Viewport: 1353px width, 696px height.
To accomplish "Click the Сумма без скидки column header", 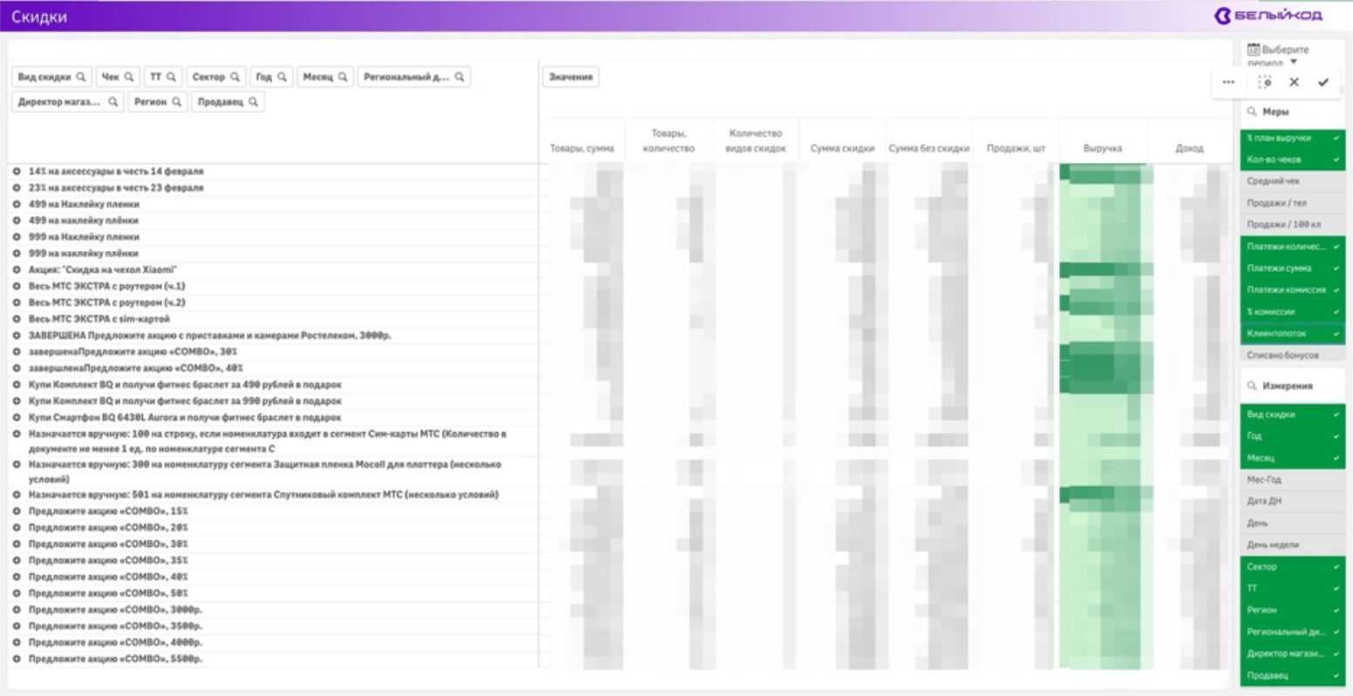I will (x=929, y=148).
